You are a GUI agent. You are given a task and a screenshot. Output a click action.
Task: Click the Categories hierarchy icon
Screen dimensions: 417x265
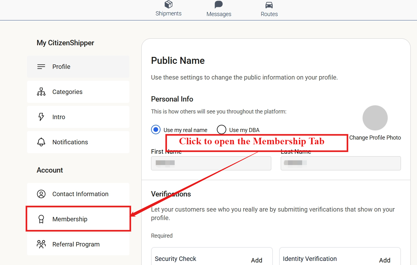click(41, 92)
